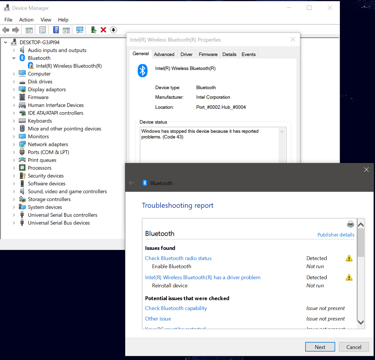Click the Disable device down-arrow toolbar icon

pyautogui.click(x=113, y=30)
